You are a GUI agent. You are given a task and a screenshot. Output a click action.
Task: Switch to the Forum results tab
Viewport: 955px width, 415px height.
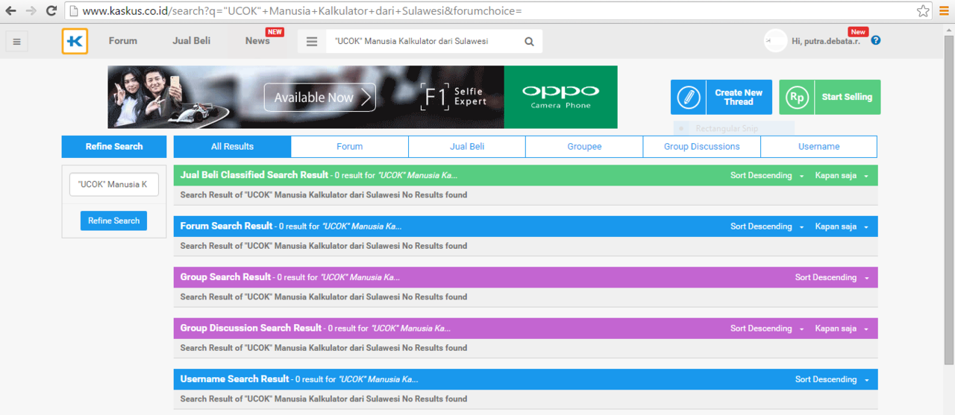(x=349, y=147)
